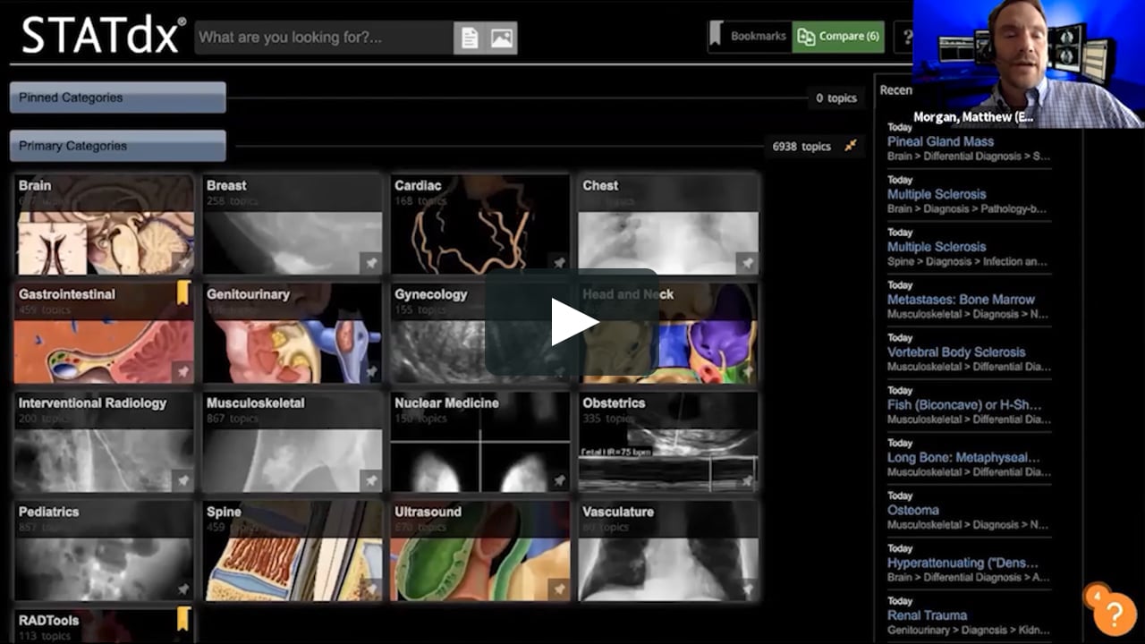Click the STATdx logo

(x=103, y=36)
